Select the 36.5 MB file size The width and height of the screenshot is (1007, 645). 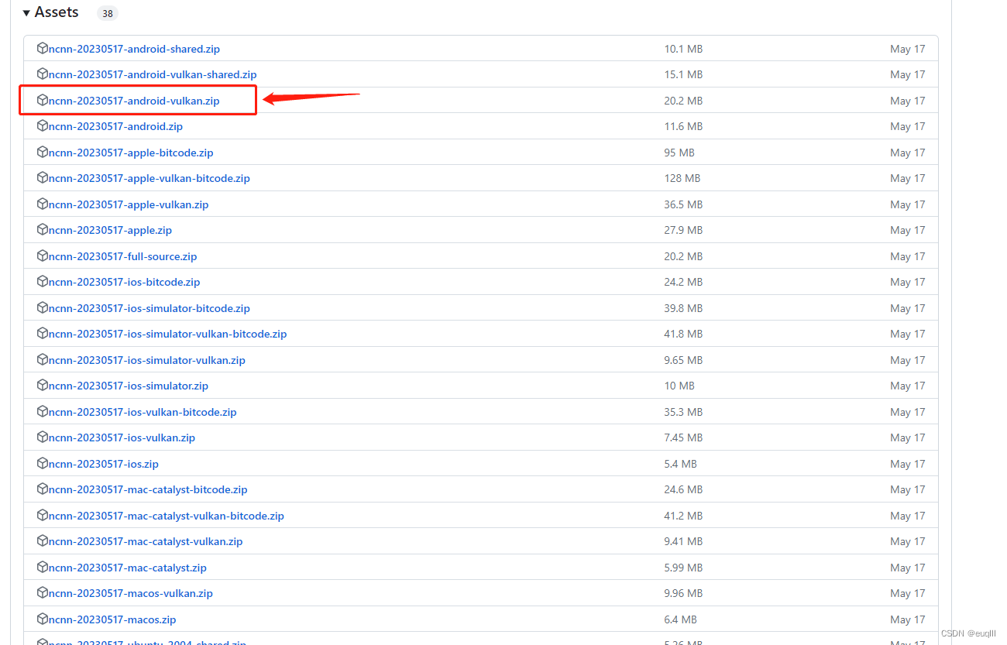pyautogui.click(x=683, y=204)
